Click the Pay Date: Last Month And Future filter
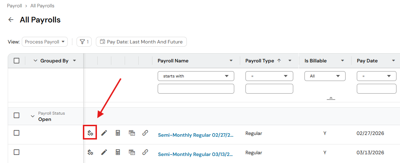Viewport: 400px width, 163px height. (x=141, y=42)
